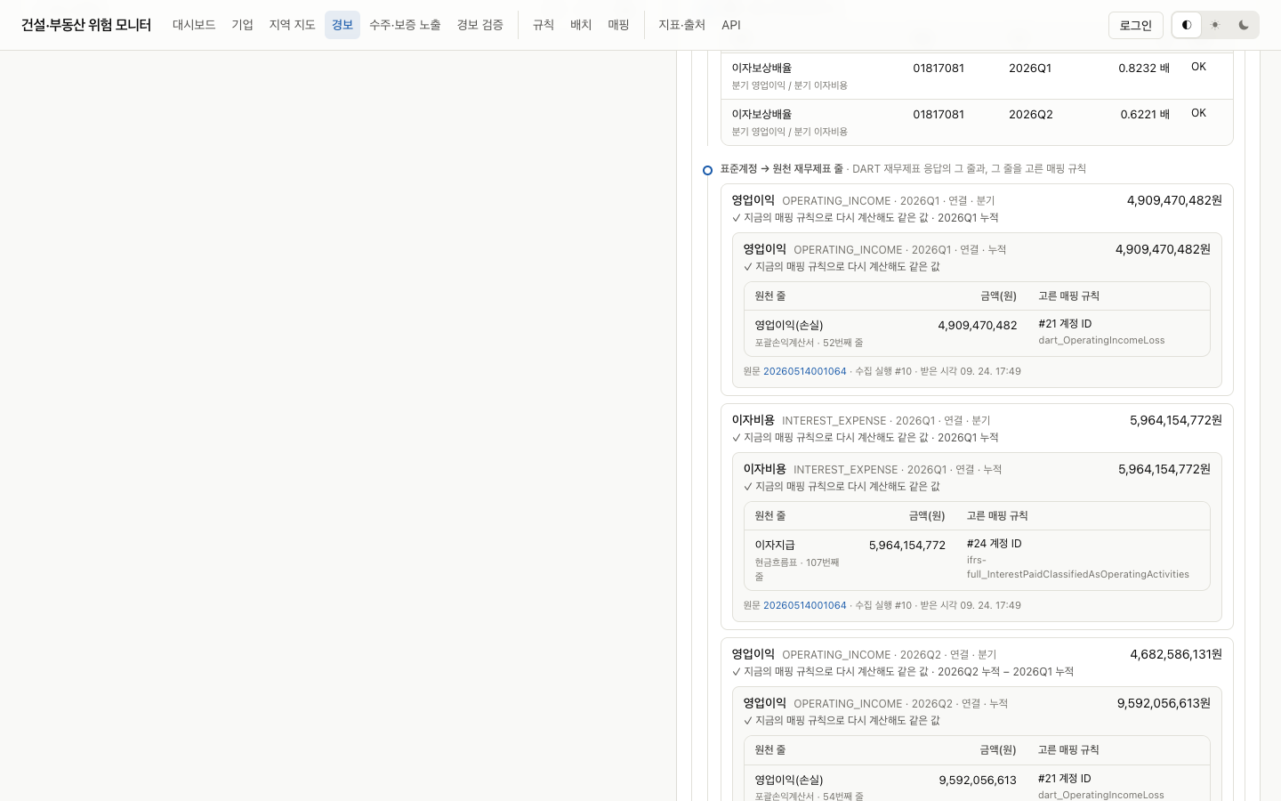Select the value 0.6221 배
This screenshot has width=1281, height=801.
click(1145, 114)
